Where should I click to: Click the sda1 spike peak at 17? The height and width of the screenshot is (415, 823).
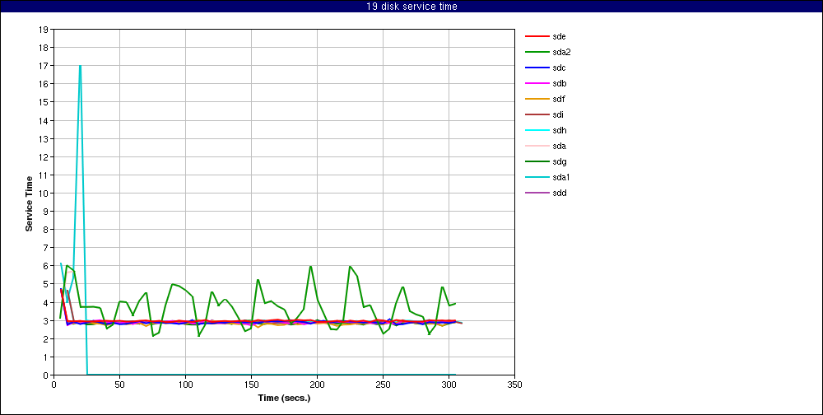[80, 66]
